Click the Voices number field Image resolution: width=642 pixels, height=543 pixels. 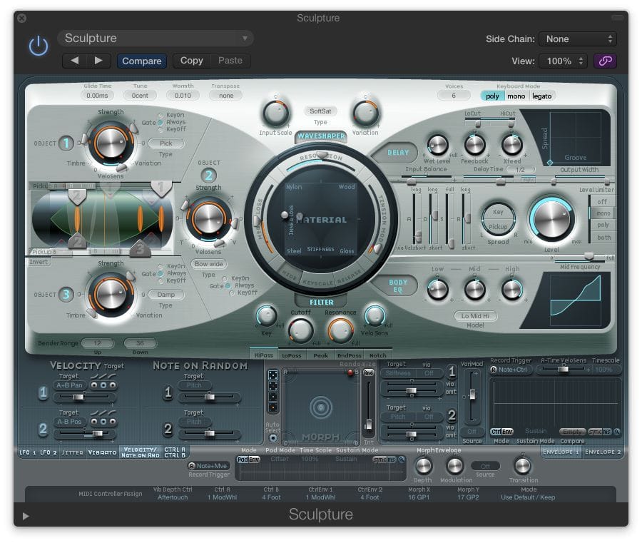point(454,96)
